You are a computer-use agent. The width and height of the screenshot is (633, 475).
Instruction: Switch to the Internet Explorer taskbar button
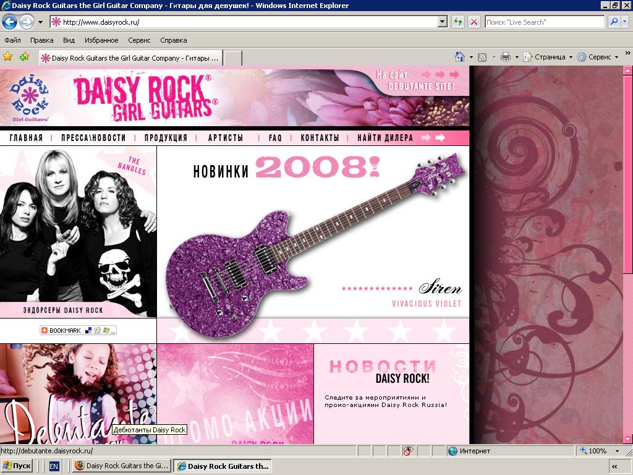point(223,466)
